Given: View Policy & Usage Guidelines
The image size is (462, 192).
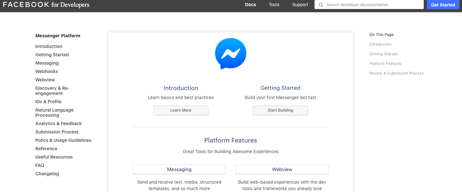Looking at the screenshot, I should click(x=63, y=140).
